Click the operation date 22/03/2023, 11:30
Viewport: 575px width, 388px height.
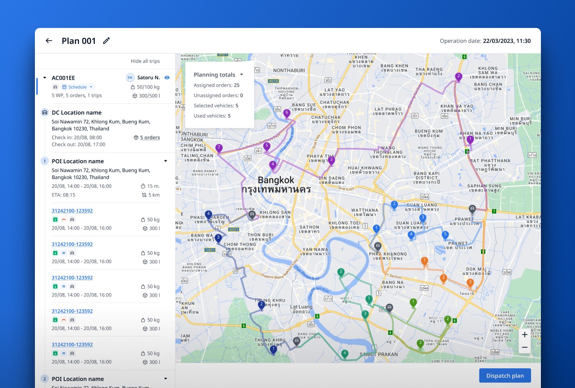507,41
